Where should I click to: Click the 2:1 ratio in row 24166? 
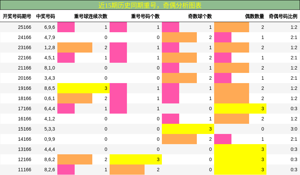[294, 37]
